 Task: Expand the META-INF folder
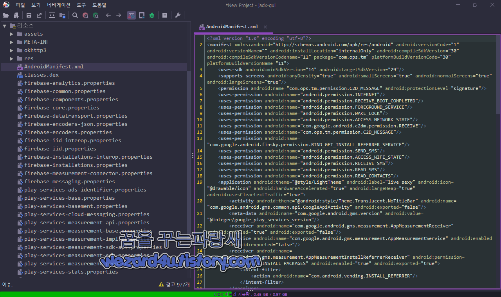[x=12, y=42]
